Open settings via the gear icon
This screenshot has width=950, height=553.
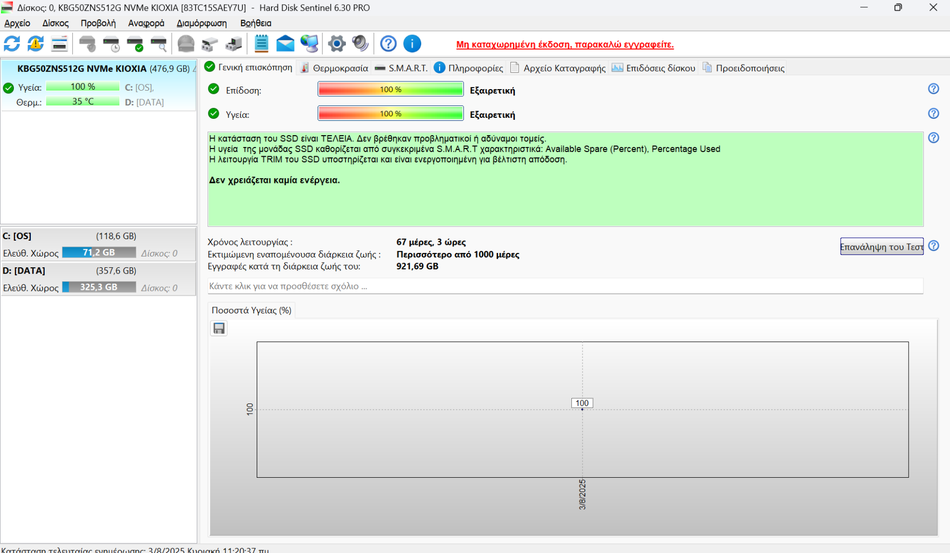(x=337, y=44)
